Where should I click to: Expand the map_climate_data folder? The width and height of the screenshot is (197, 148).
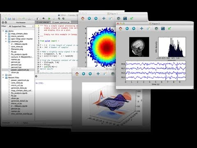click(x=6, y=34)
